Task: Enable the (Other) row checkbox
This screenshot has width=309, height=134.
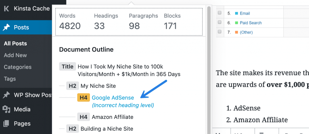Action: coord(220,32)
